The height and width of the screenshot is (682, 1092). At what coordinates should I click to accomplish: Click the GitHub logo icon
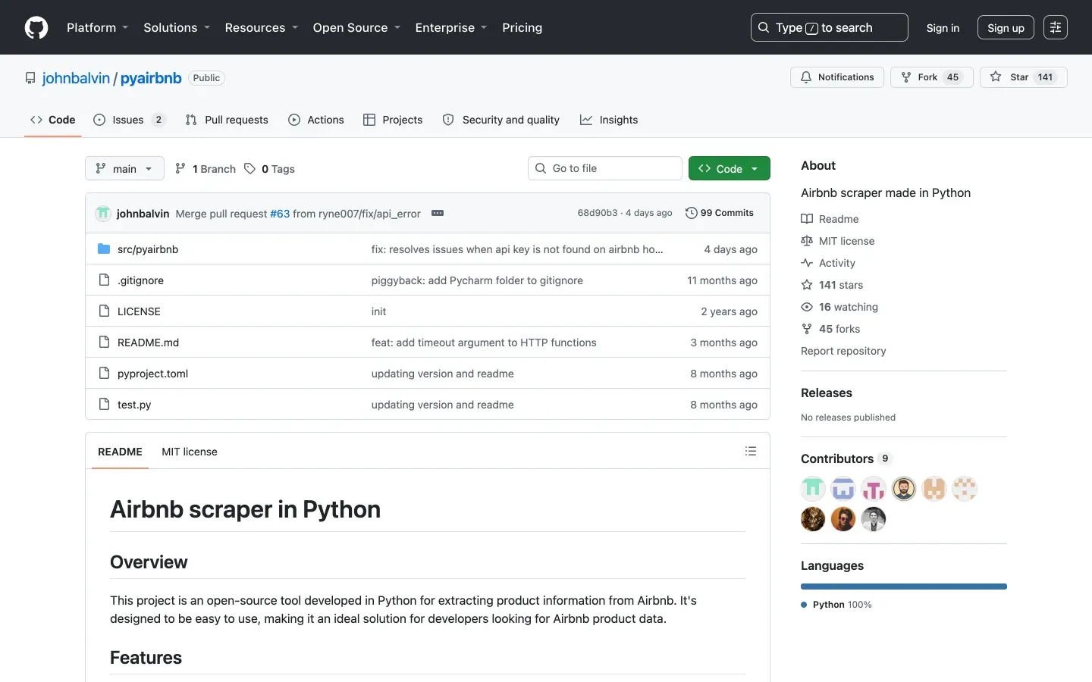[36, 27]
